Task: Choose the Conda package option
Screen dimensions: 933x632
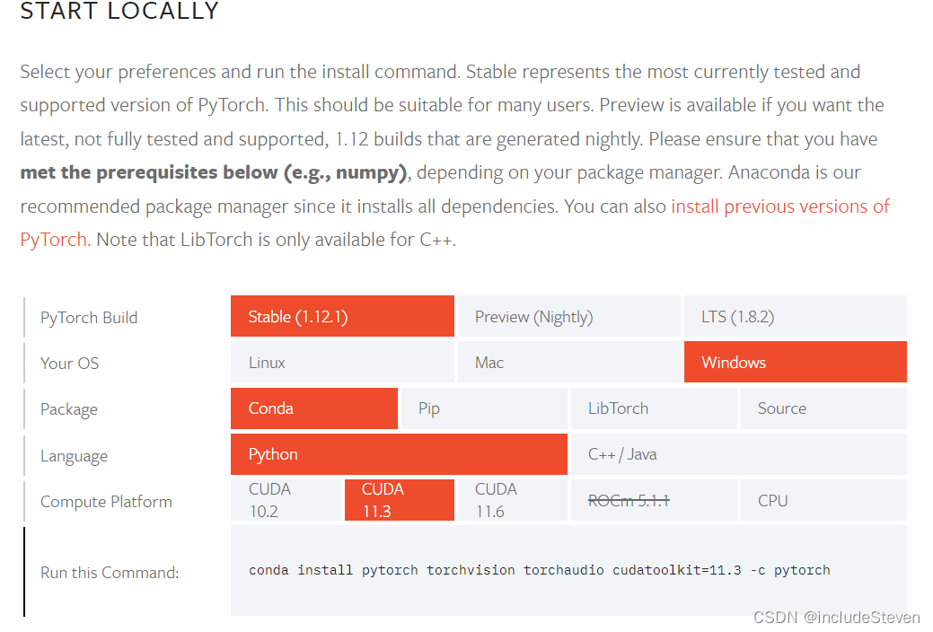Action: (x=314, y=408)
